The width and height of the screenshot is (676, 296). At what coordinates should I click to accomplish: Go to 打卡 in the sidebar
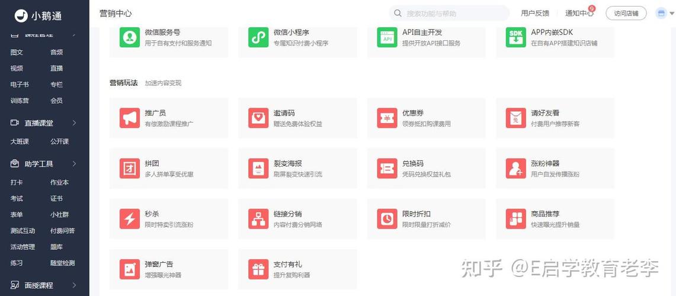pos(17,182)
